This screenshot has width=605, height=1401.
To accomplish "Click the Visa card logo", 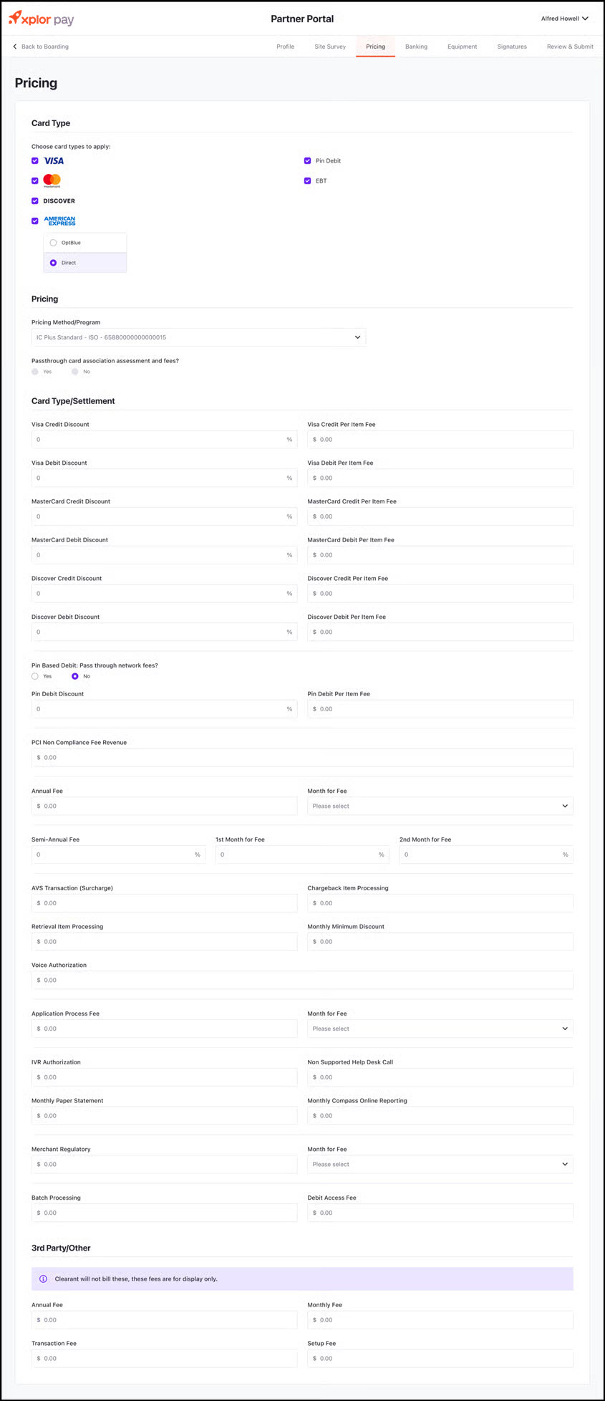I will pyautogui.click(x=54, y=161).
